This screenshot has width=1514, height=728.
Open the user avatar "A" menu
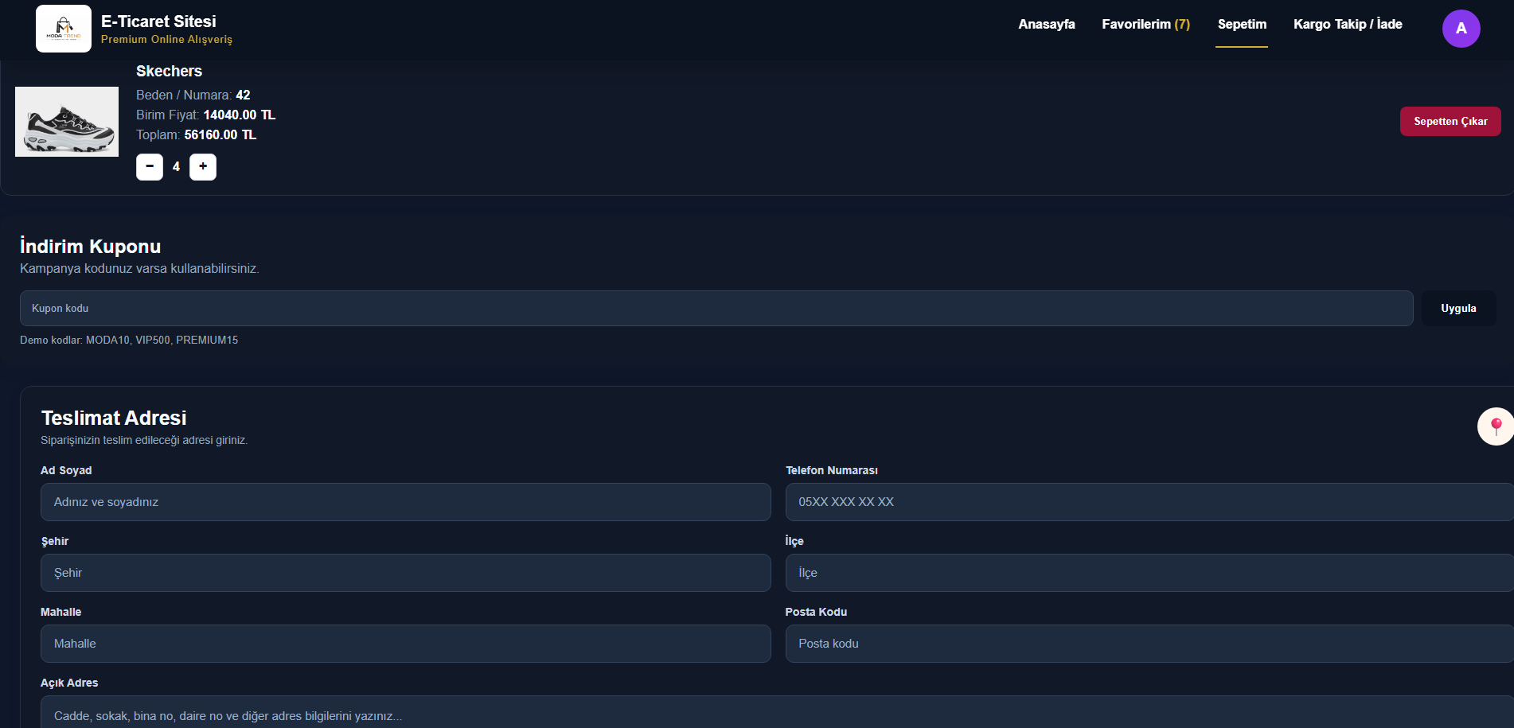[1461, 29]
